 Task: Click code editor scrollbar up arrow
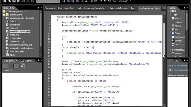164,17
